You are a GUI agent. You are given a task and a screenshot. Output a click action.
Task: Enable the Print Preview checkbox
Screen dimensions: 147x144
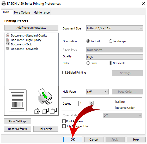pos(64,121)
